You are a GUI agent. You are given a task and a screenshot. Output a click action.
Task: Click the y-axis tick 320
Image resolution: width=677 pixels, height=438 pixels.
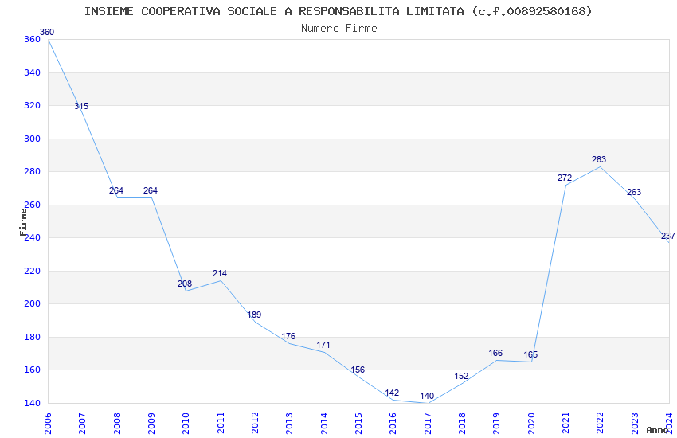click(x=33, y=105)
